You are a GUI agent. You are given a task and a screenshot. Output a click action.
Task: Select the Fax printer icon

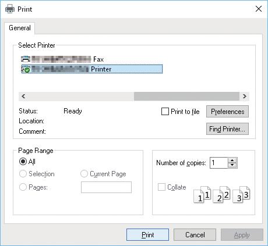click(26, 59)
